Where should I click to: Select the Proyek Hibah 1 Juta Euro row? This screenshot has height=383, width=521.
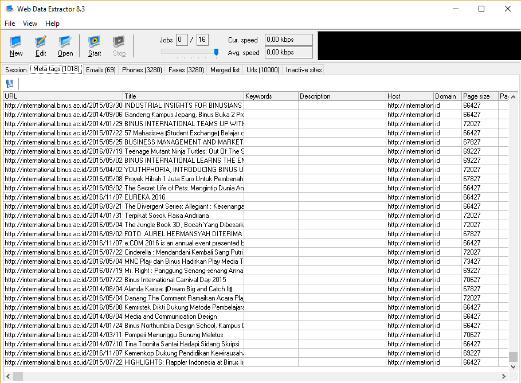point(256,179)
